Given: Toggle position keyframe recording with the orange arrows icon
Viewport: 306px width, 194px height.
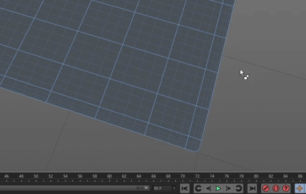Looking at the screenshot, I should pyautogui.click(x=299, y=188).
